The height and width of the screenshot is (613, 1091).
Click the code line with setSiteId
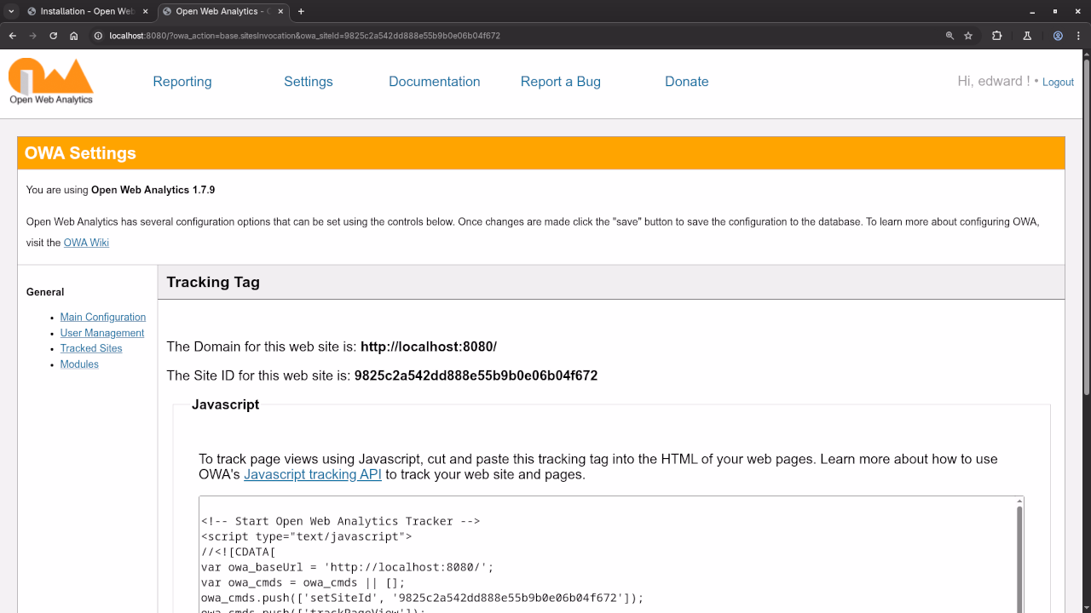tap(423, 598)
